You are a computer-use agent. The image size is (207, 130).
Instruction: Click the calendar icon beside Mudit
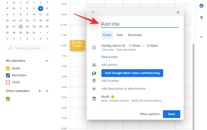point(94,98)
